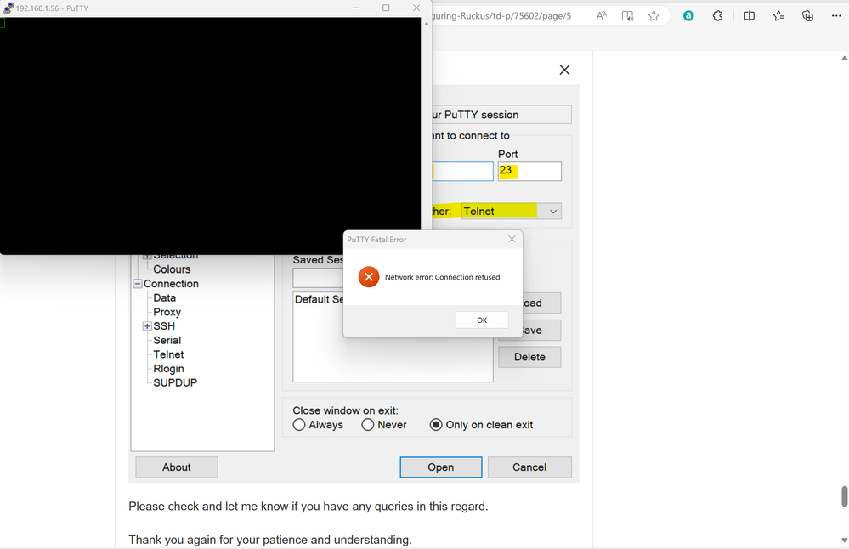Screen dimensions: 849x549
Task: Click the Open button in PuTTY
Action: [440, 467]
